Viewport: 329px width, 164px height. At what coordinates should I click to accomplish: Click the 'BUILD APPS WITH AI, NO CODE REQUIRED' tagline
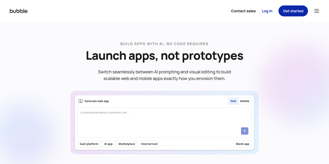coord(164,44)
